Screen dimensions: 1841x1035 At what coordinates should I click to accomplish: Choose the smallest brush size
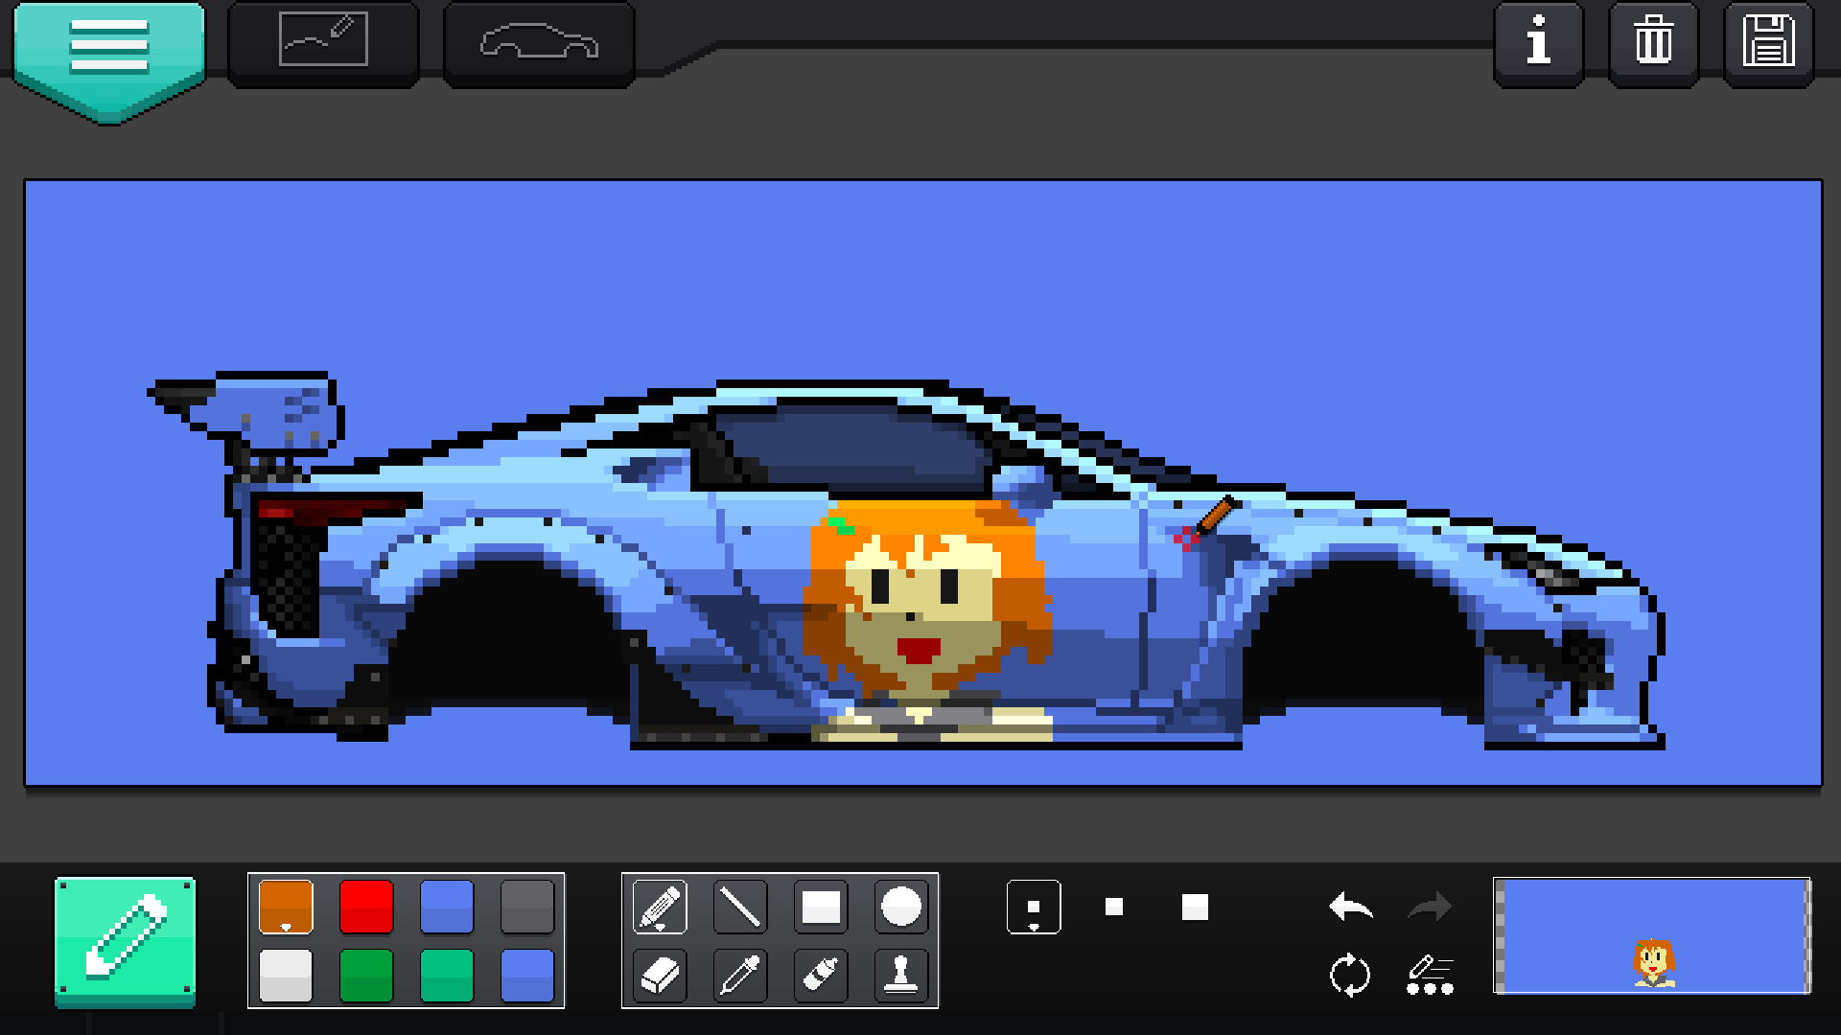click(x=1034, y=907)
